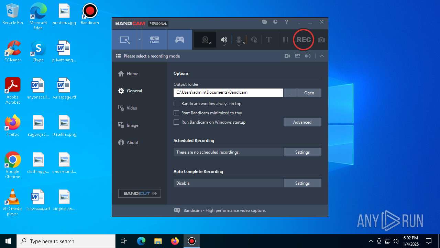Screen dimensions: 440x248
Task: Open Task View on the taskbar
Action: tap(124, 241)
